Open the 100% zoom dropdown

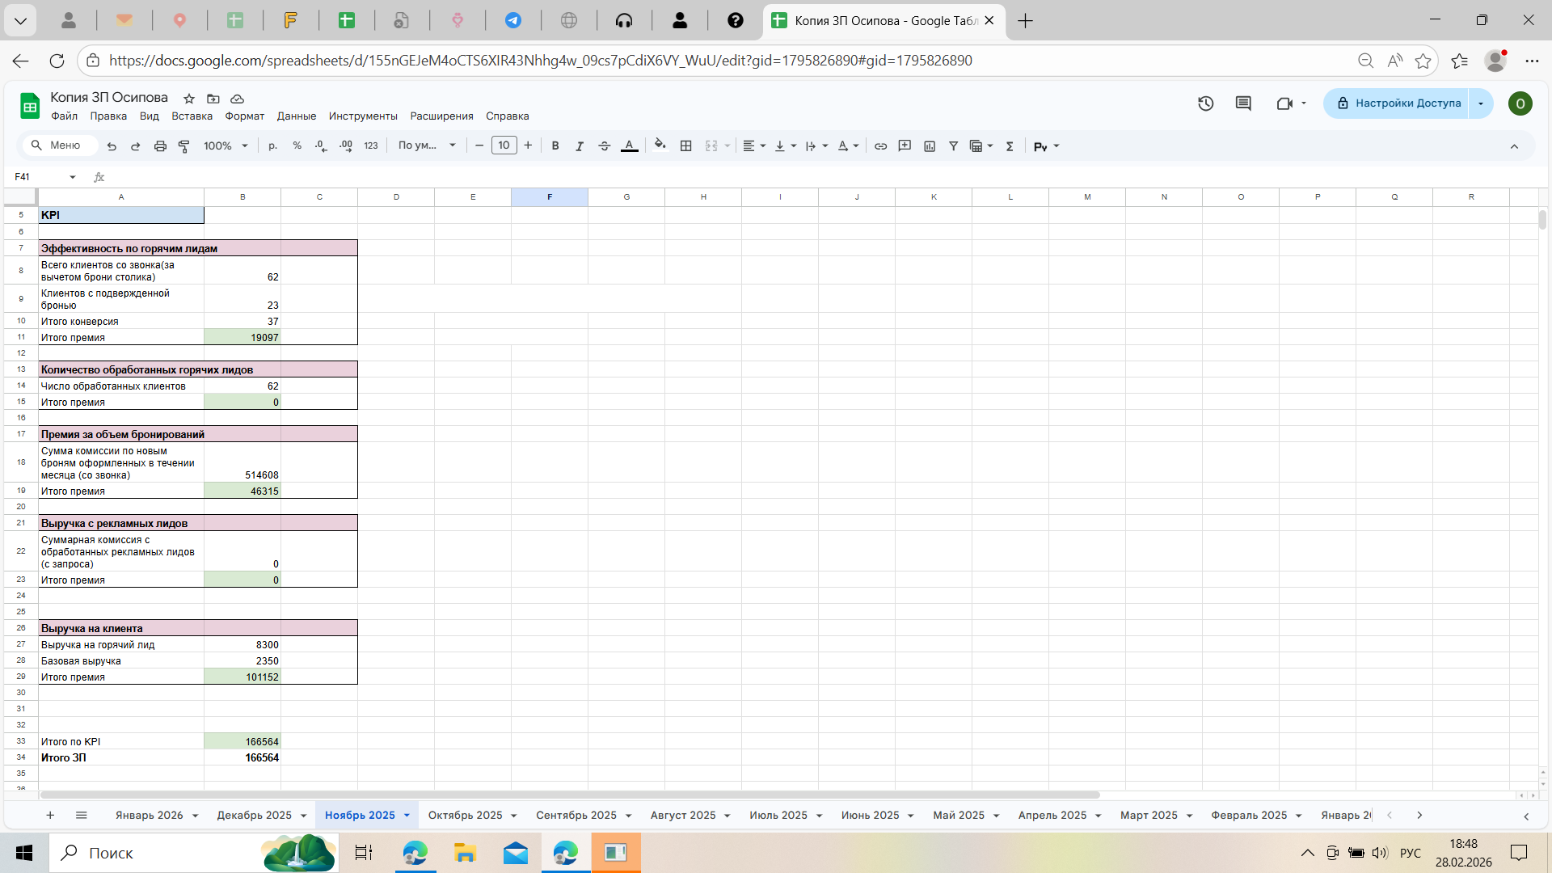pyautogui.click(x=226, y=146)
